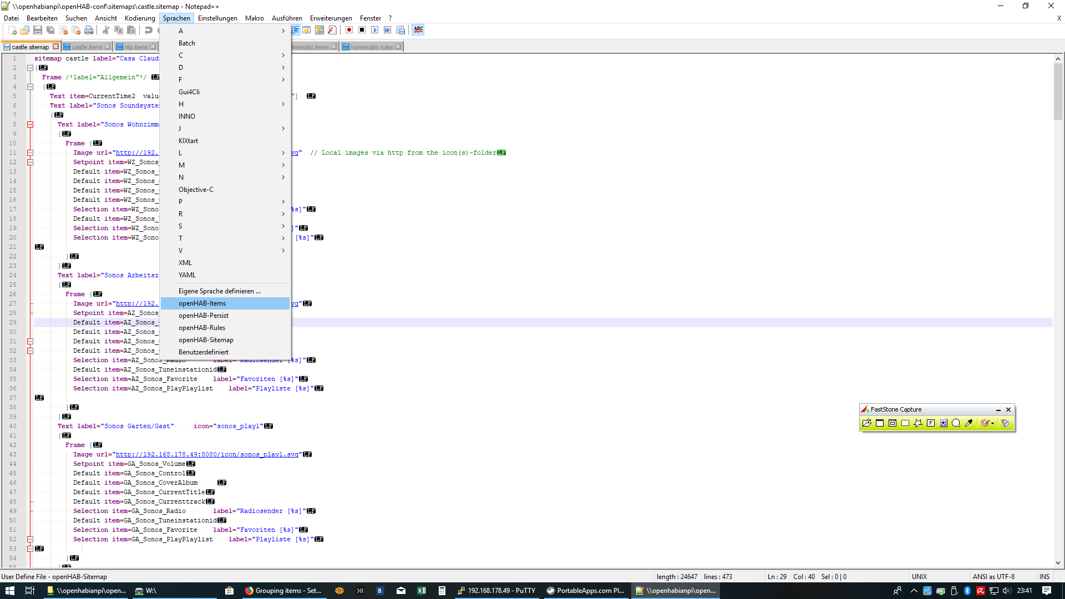
Task: Click the Save recorded macro icon
Action: (400, 30)
